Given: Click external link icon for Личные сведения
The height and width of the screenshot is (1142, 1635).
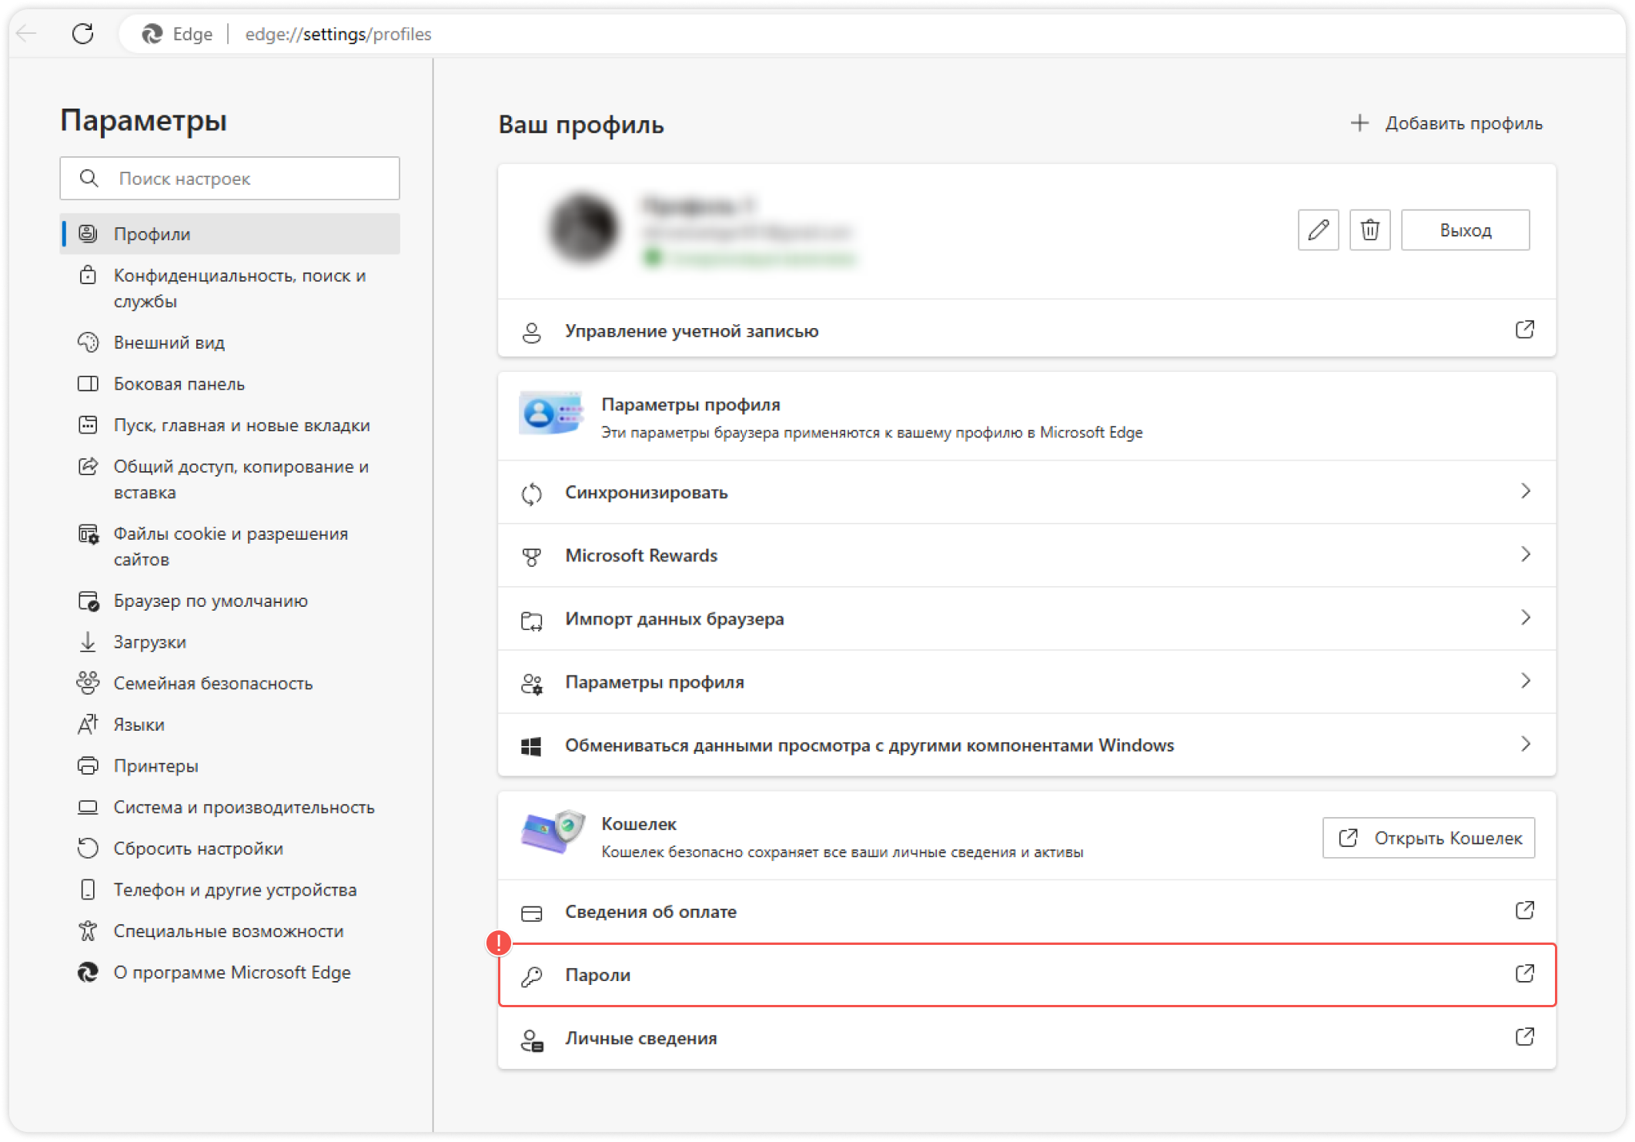Looking at the screenshot, I should 1524,1037.
